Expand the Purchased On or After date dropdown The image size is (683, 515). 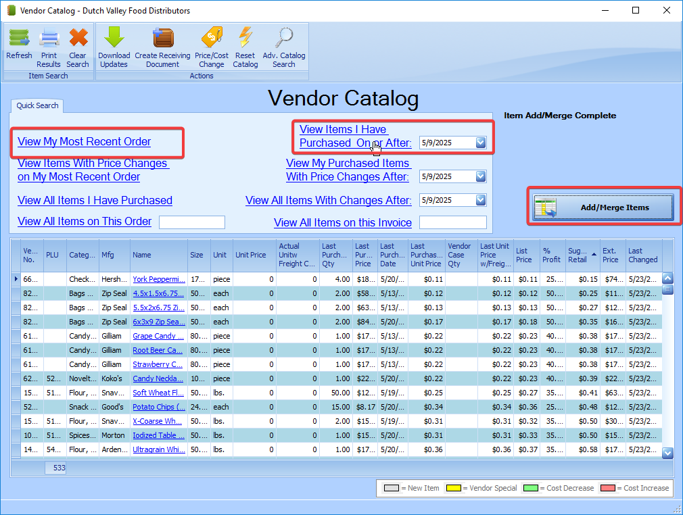pyautogui.click(x=481, y=143)
